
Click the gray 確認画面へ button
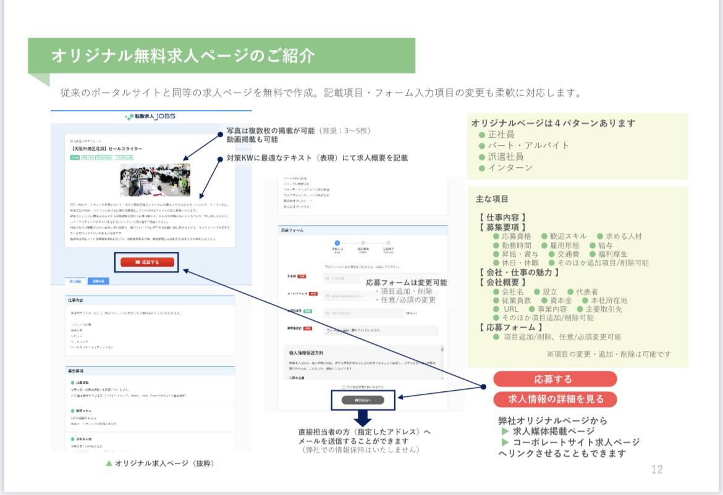[363, 400]
